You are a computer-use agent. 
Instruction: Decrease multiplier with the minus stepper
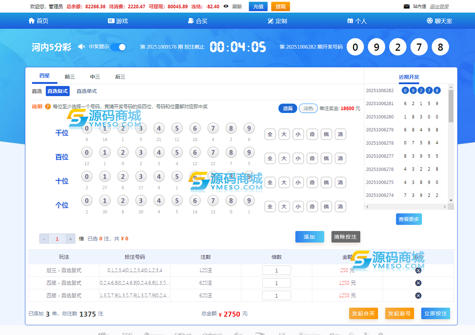44,239
